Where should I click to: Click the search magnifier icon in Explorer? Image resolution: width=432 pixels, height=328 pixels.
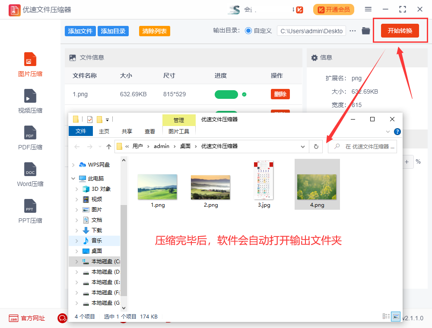coord(337,146)
